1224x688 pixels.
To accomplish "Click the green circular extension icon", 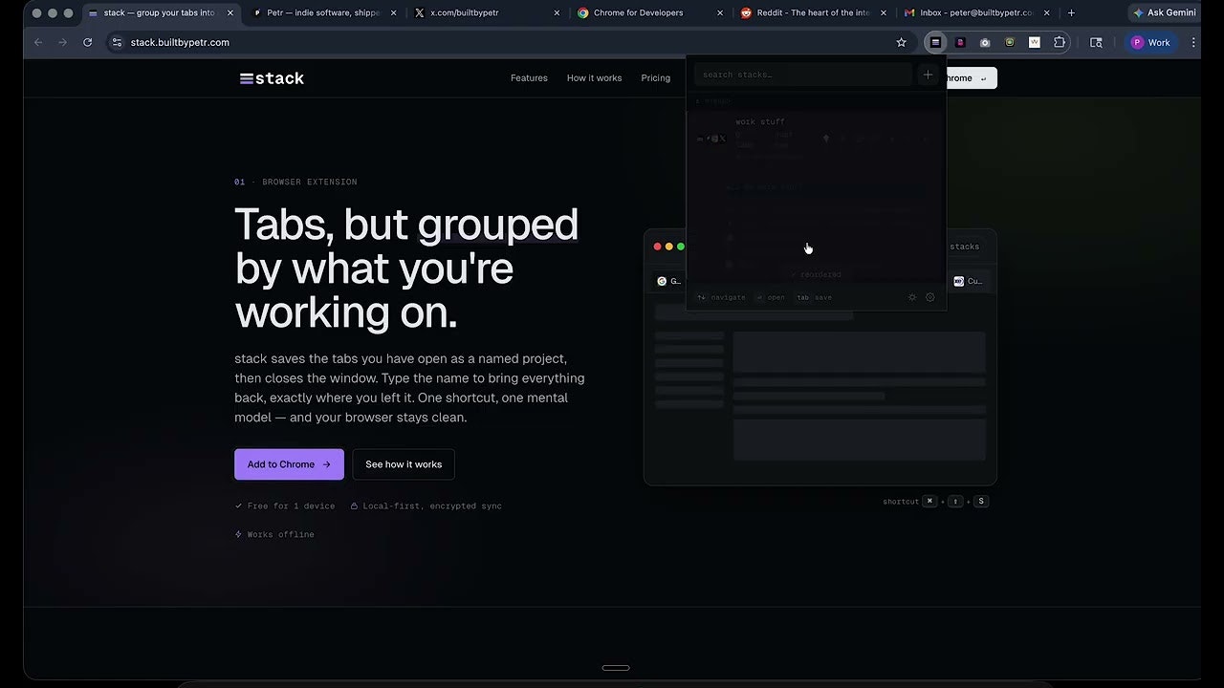I will coord(1010,42).
